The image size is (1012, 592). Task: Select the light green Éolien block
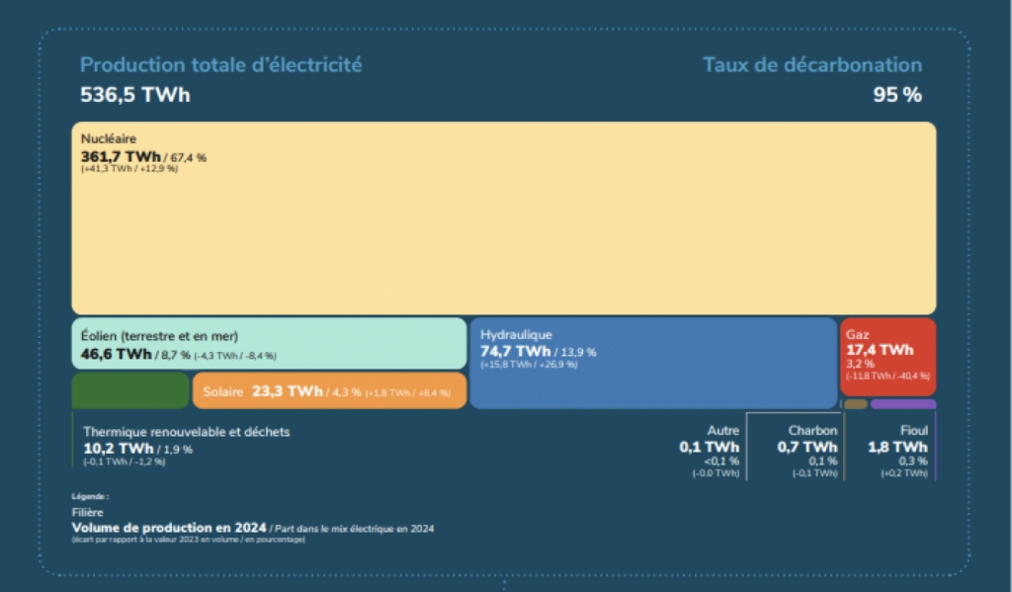click(x=269, y=343)
